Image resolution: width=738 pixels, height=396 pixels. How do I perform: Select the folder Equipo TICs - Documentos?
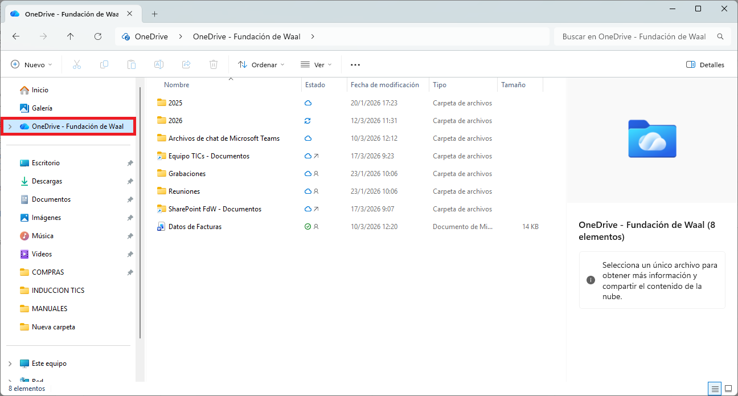(209, 156)
